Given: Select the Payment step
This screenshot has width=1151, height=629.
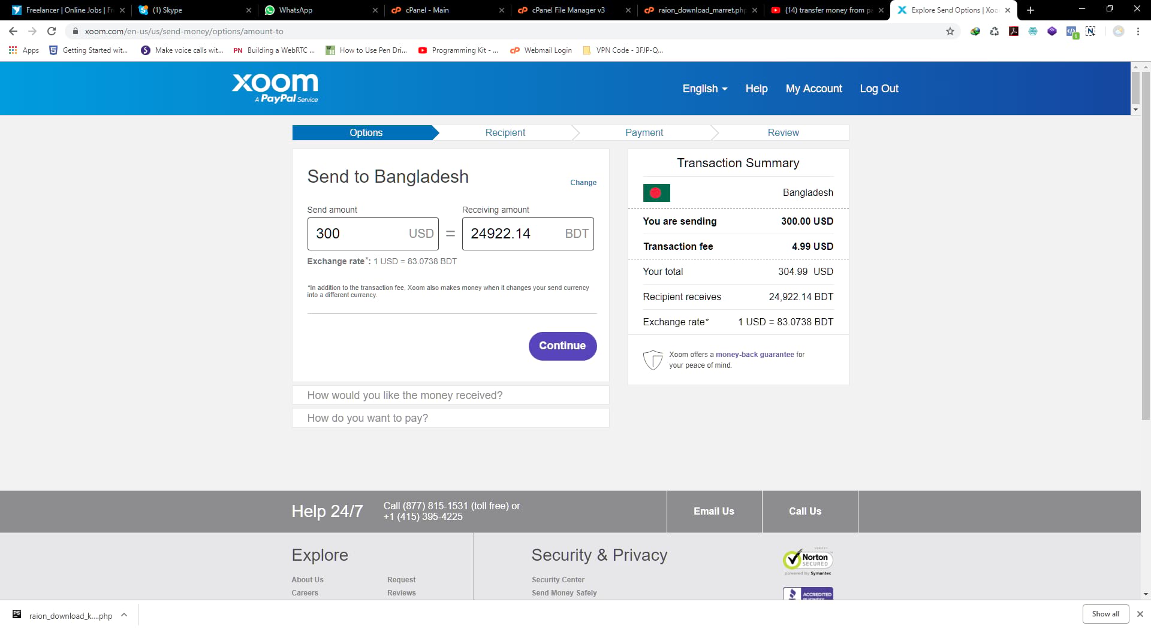Looking at the screenshot, I should tap(644, 132).
